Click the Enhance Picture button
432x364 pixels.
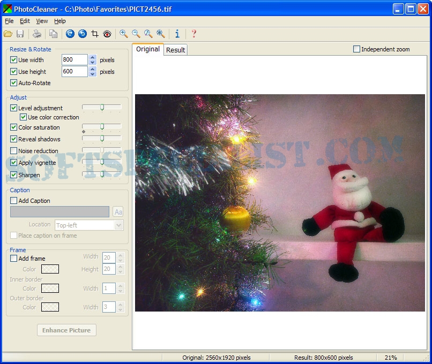point(66,330)
